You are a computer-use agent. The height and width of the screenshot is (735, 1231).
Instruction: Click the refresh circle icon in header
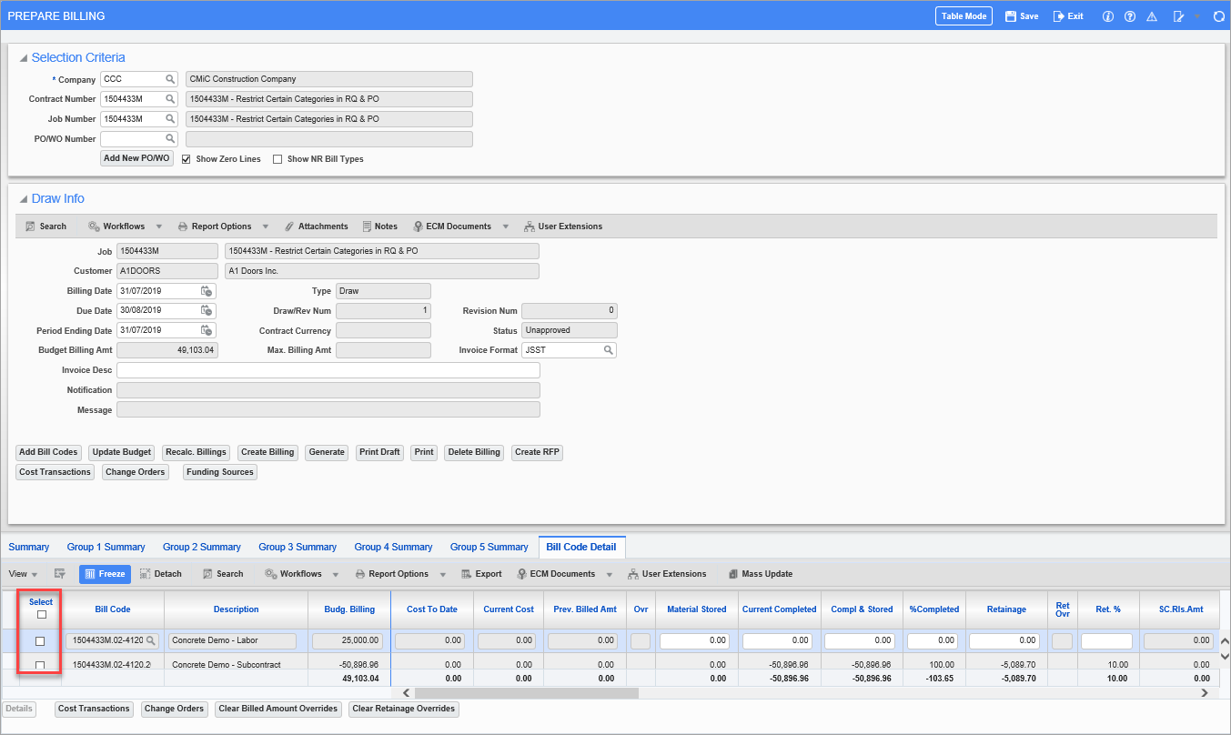[x=1218, y=16]
